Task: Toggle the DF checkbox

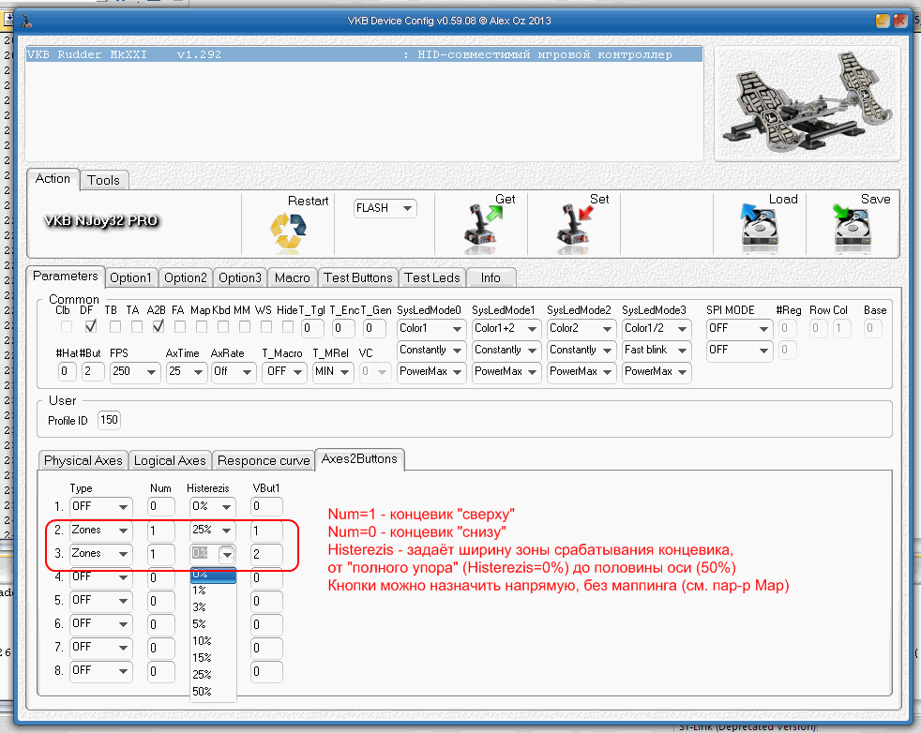Action: [x=90, y=326]
